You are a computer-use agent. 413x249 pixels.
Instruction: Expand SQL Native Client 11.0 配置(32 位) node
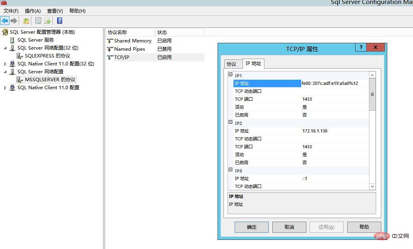pos(5,64)
